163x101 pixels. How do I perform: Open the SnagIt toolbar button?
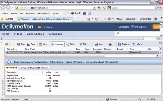[76, 13]
